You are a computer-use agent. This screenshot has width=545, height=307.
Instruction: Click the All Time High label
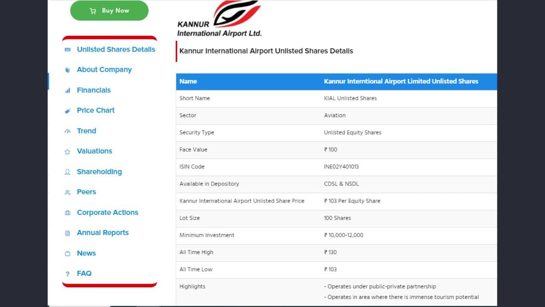196,252
